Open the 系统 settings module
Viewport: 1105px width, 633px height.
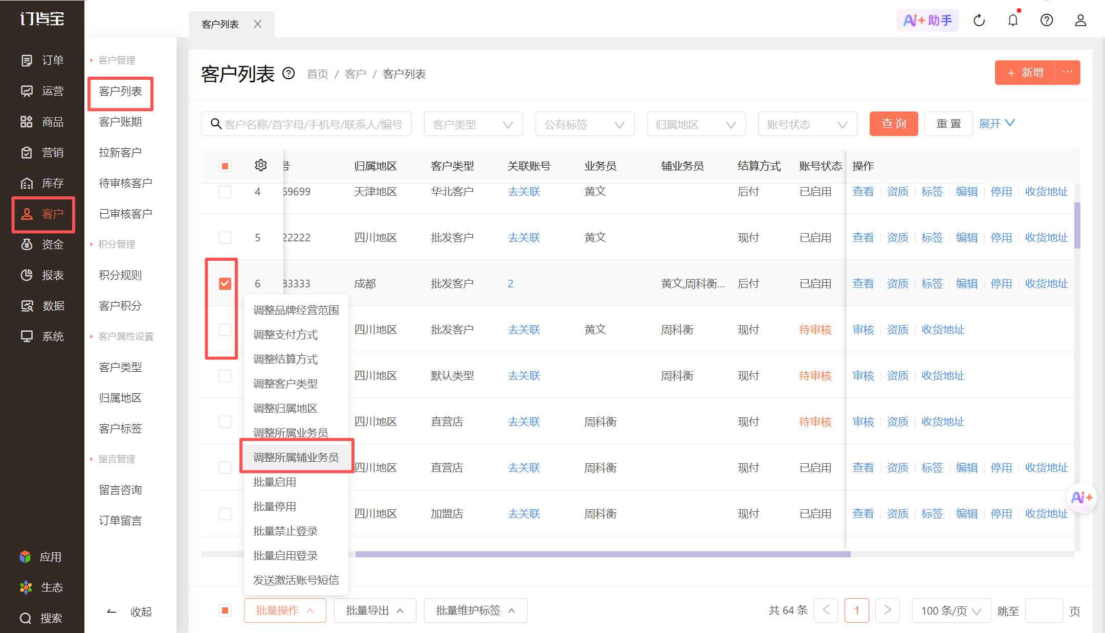(42, 336)
